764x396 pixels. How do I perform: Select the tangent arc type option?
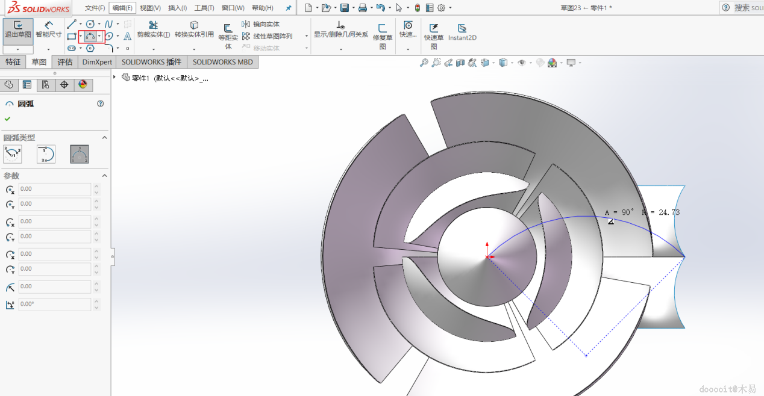coord(46,155)
